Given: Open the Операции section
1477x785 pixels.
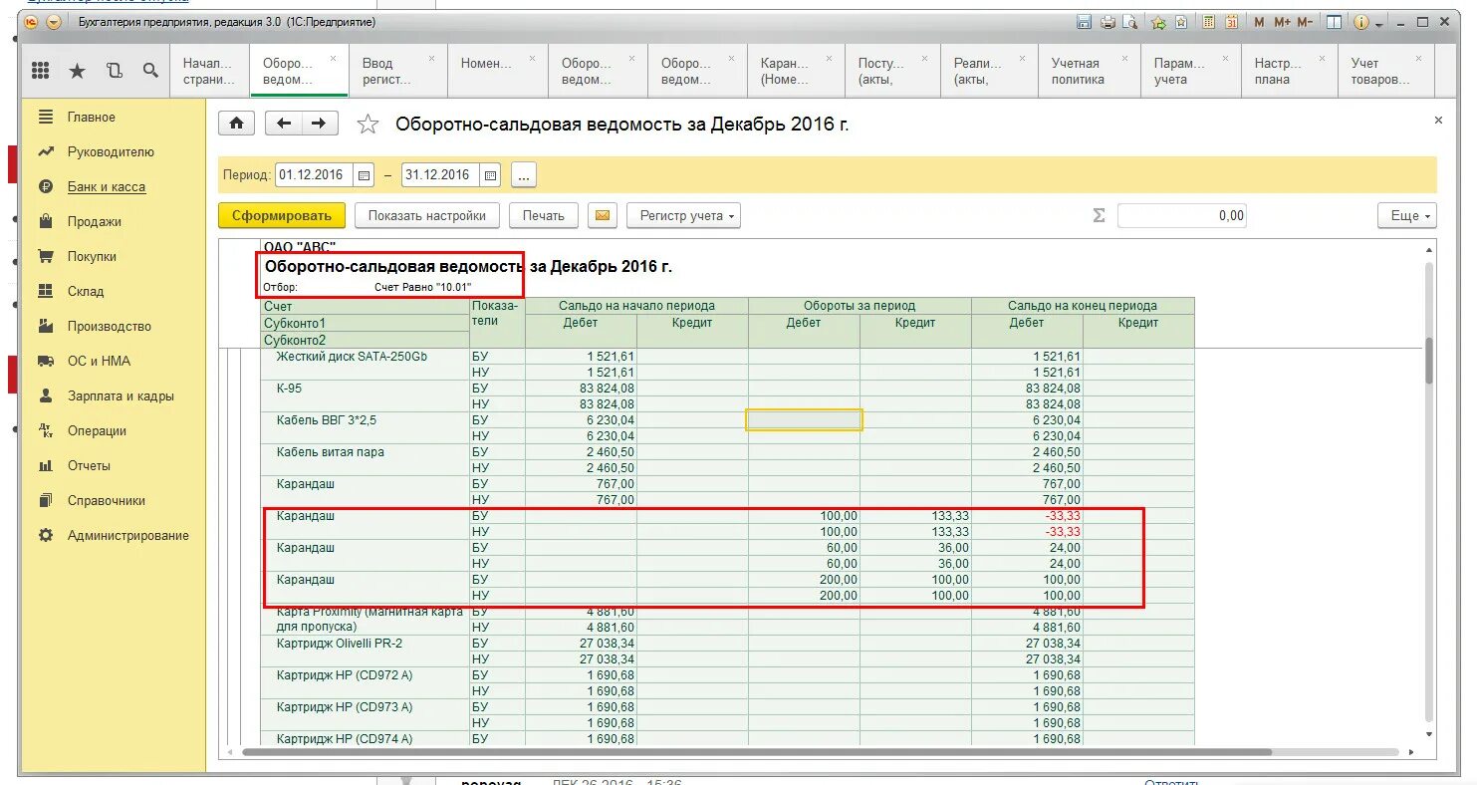Looking at the screenshot, I should 97,431.
